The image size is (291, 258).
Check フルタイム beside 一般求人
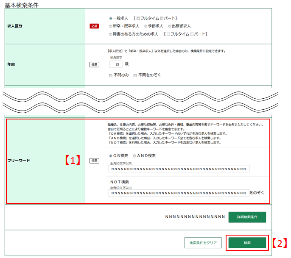click(138, 19)
